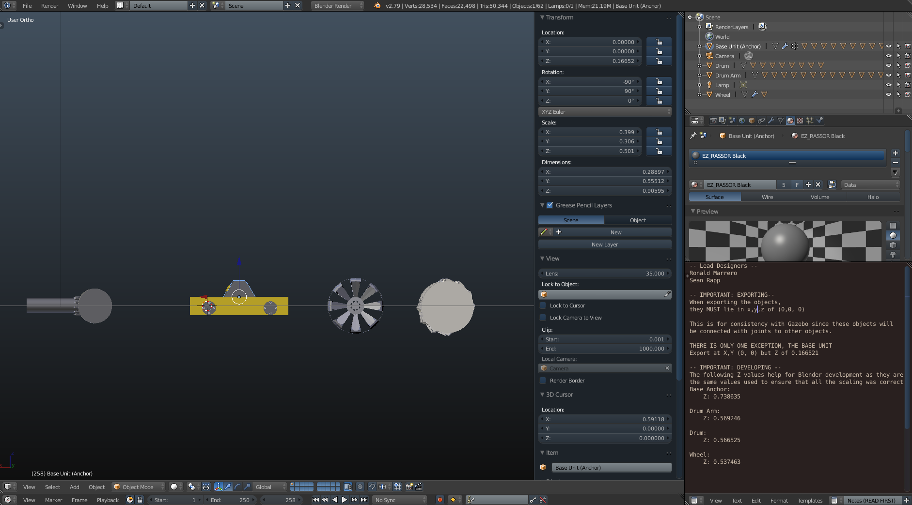
Task: Open the Object properties tab (cube icon)
Action: (x=752, y=121)
